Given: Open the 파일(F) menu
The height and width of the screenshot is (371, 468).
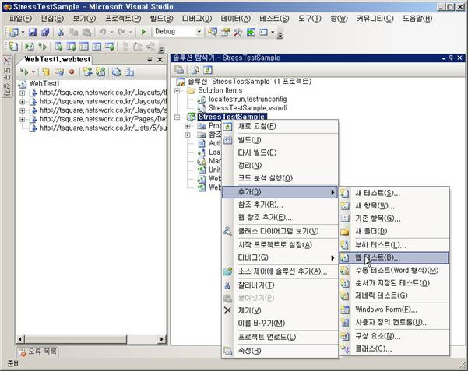Looking at the screenshot, I should (x=20, y=19).
